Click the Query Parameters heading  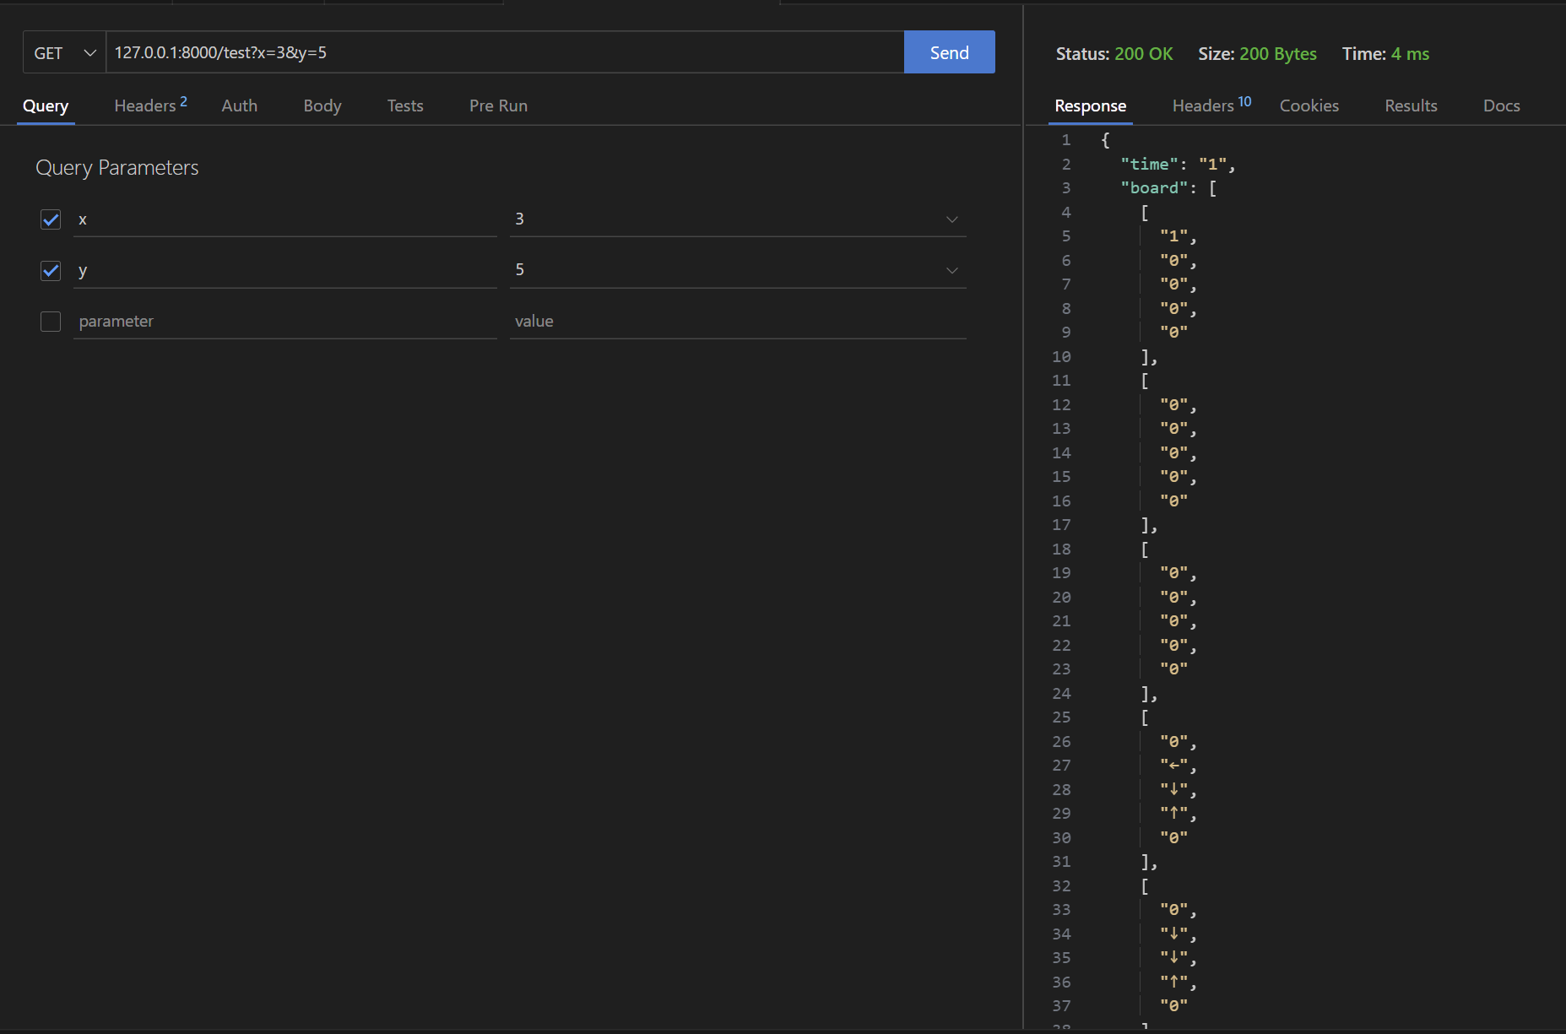[117, 168]
